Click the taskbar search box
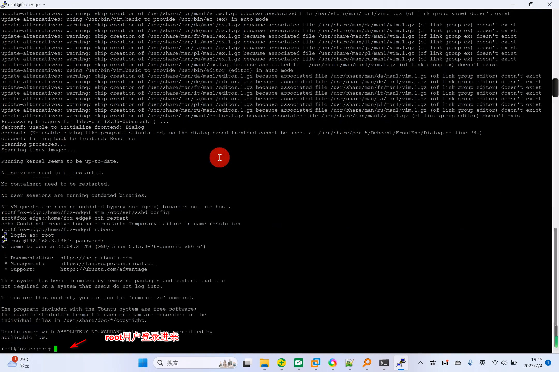 coord(195,363)
